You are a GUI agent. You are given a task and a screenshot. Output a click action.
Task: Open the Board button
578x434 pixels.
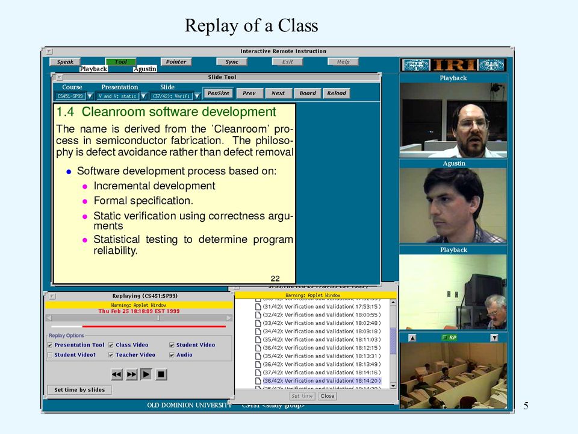(x=308, y=93)
